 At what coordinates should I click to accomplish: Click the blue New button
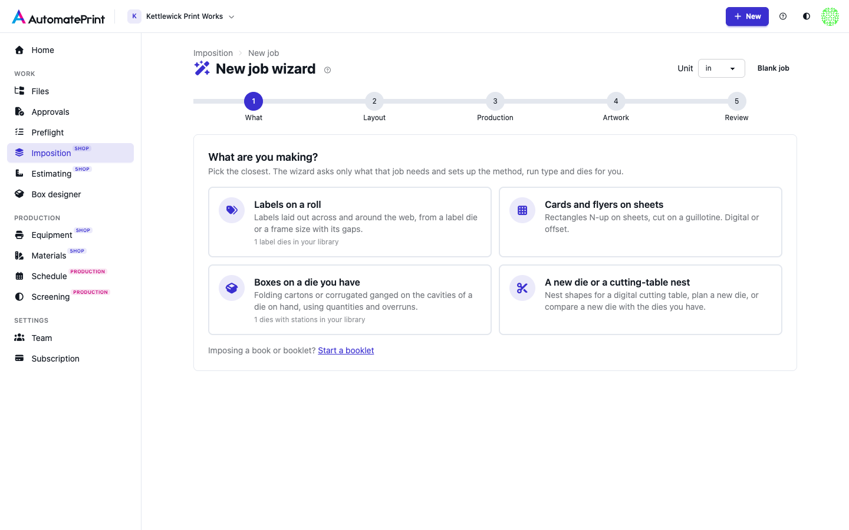point(747,16)
